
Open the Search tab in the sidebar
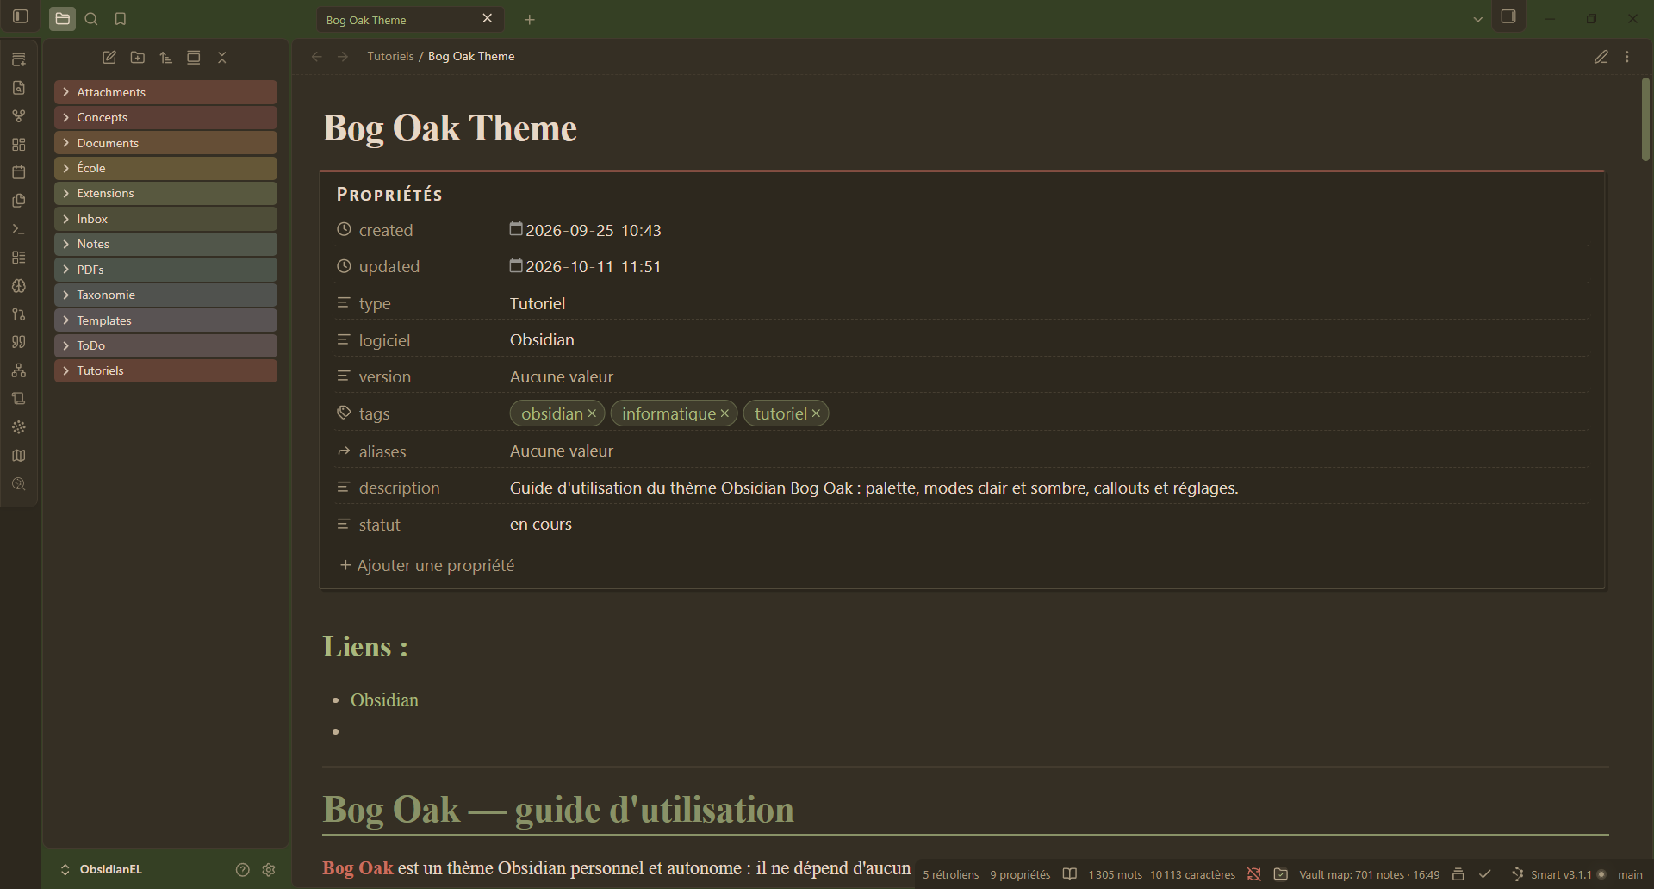pyautogui.click(x=91, y=19)
